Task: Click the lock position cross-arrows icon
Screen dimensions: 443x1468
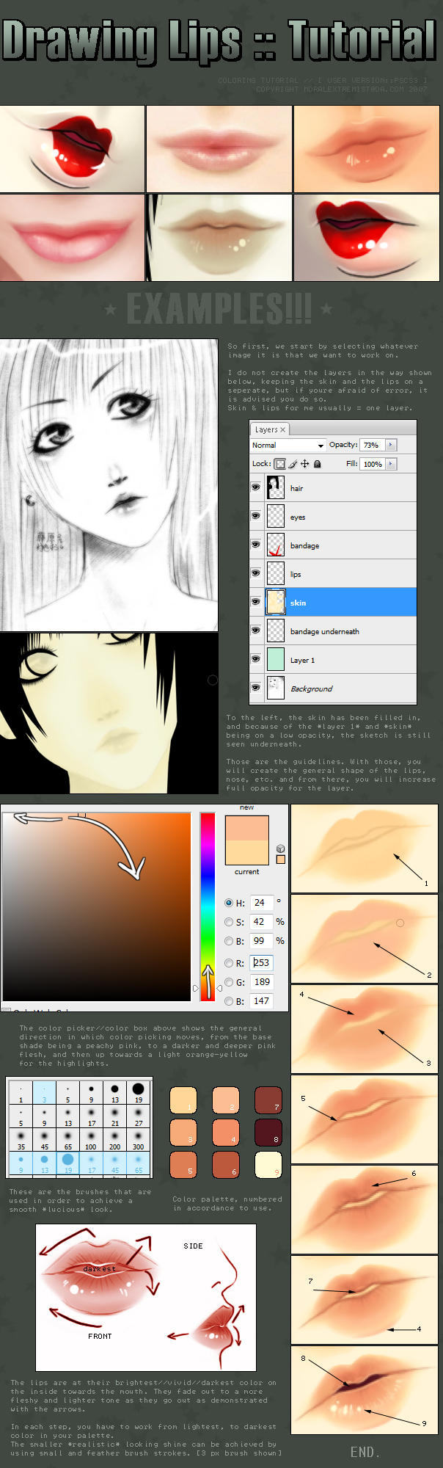Action: 305,464
